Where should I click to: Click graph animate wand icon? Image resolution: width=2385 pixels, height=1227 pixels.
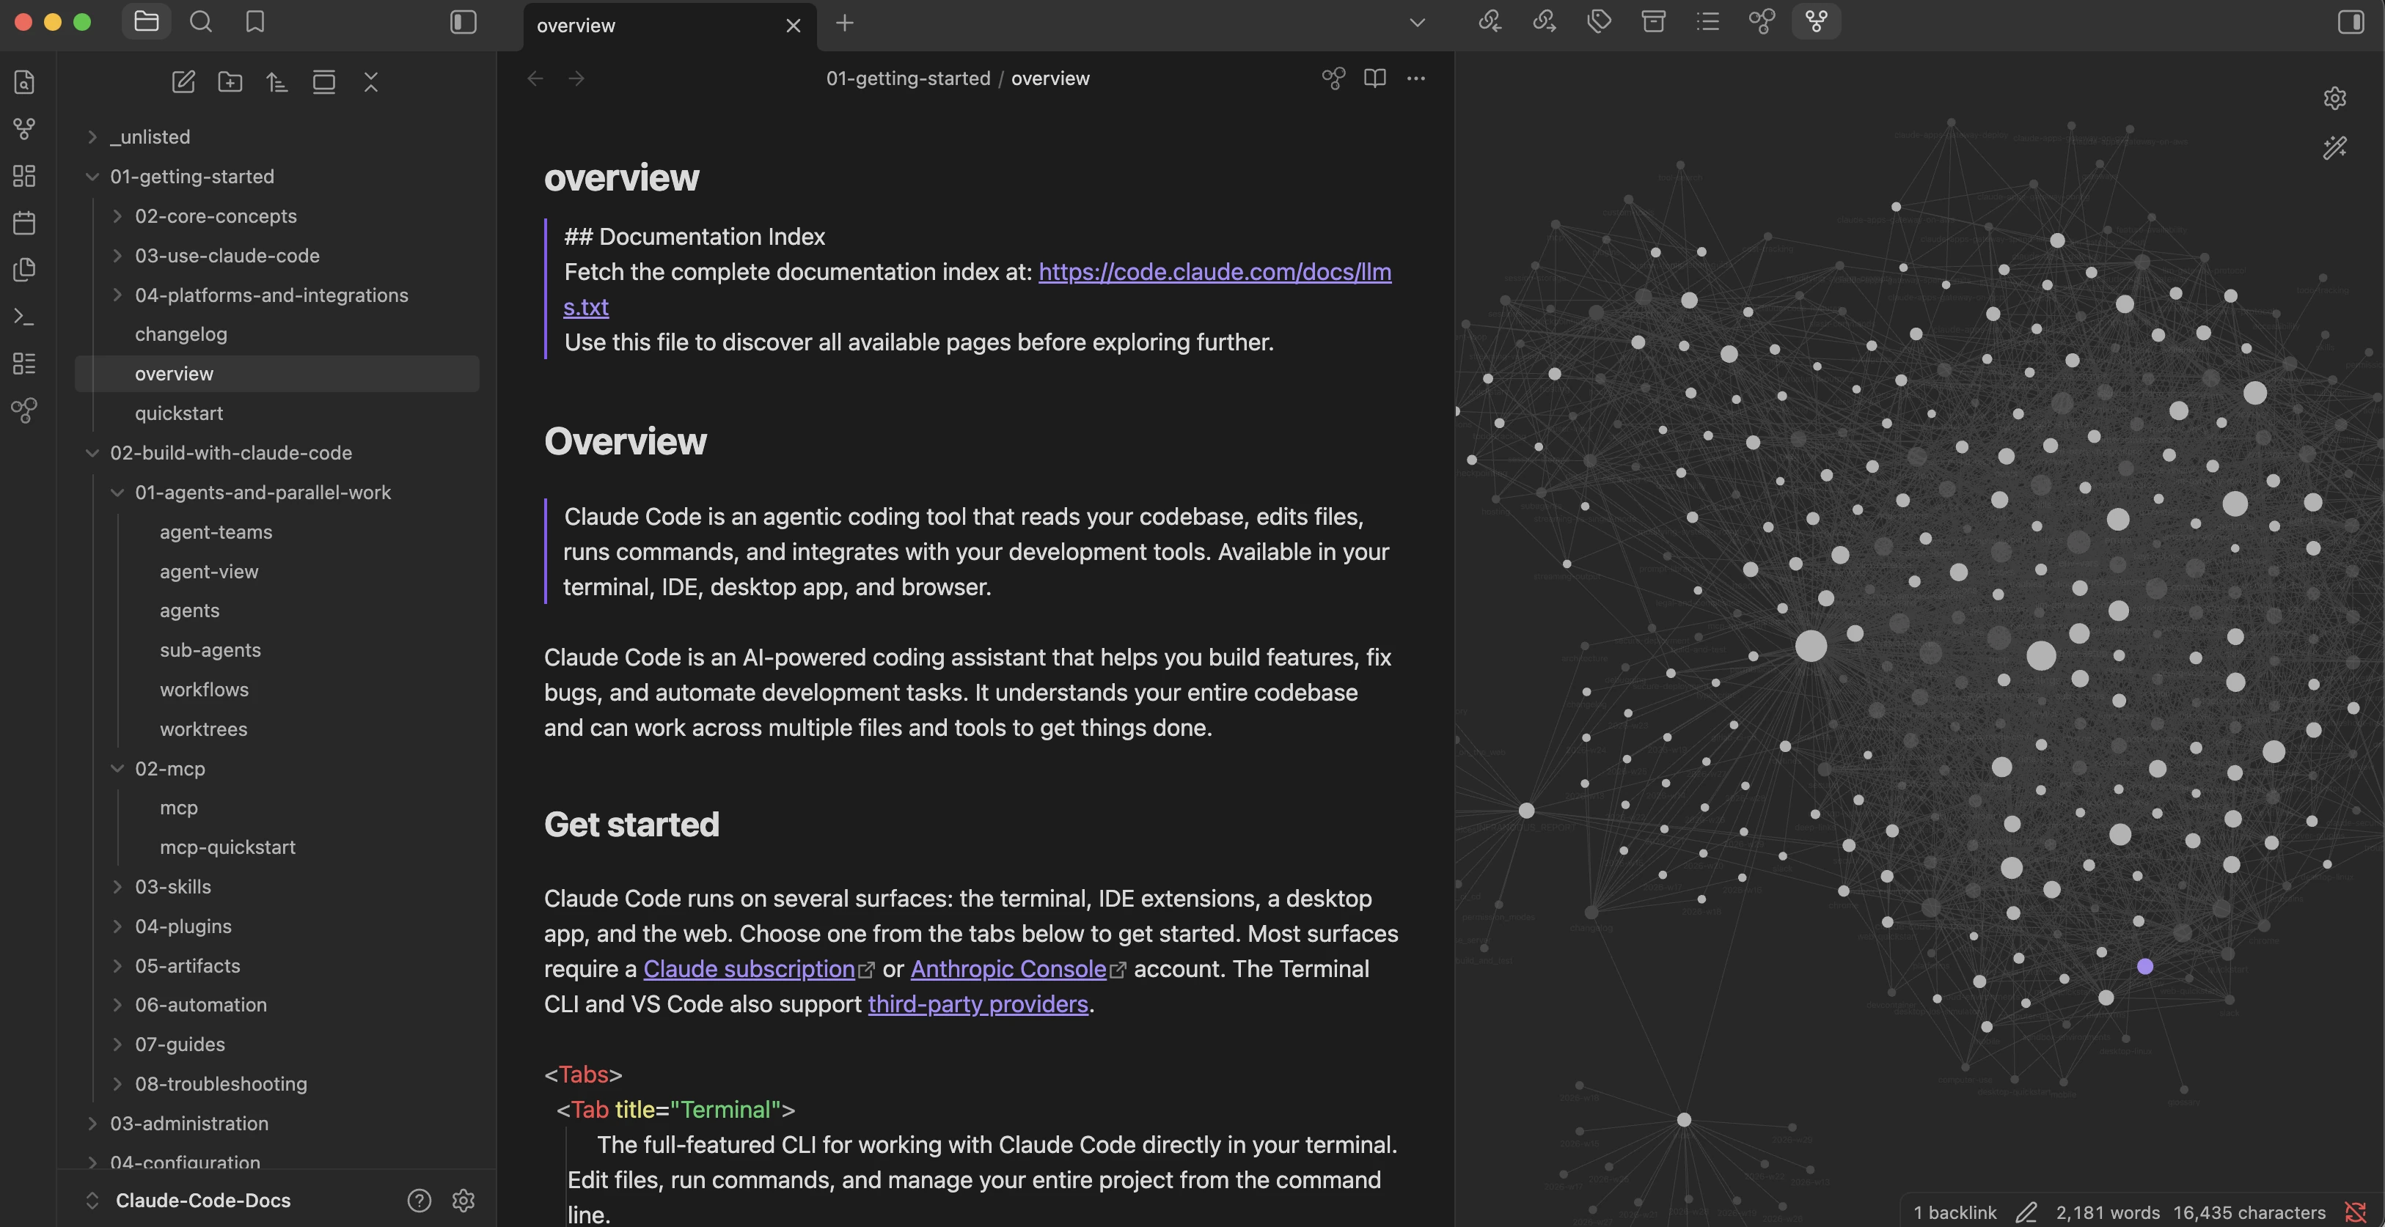[2335, 147]
